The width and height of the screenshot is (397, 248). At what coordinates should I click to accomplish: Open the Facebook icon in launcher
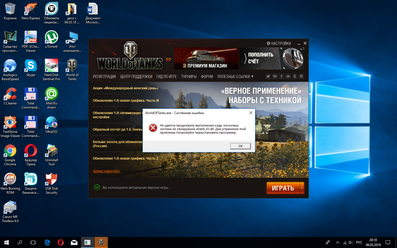coord(282,76)
